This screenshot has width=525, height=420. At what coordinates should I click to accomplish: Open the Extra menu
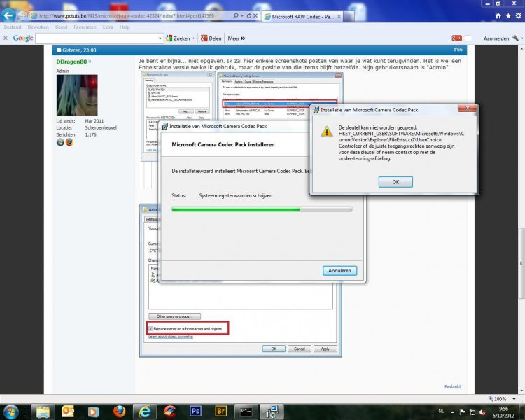(x=107, y=27)
